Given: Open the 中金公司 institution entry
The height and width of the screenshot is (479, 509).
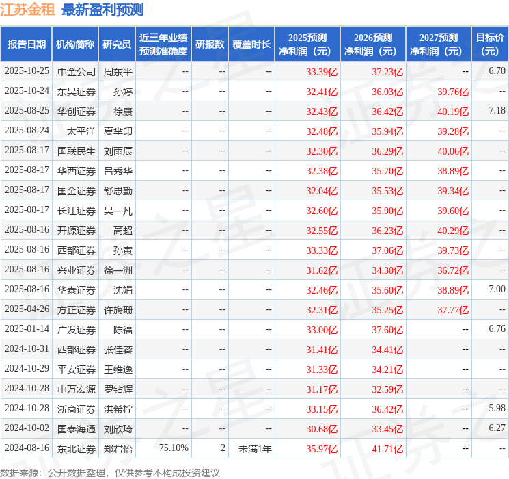Looking at the screenshot, I should [77, 71].
